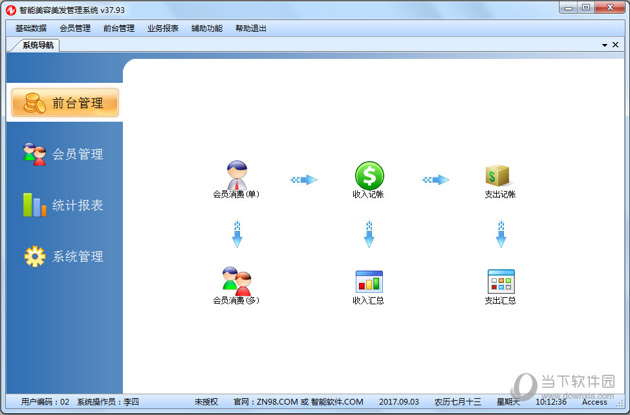The height and width of the screenshot is (415, 630).
Task: Click the two-people icon beside 会员管理
Action: click(34, 154)
